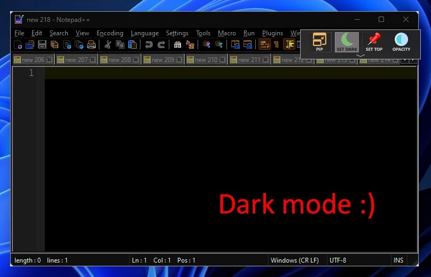Image resolution: width=431 pixels, height=277 pixels.
Task: Toggle synchronize vertical scrolling icon
Action: (236, 44)
